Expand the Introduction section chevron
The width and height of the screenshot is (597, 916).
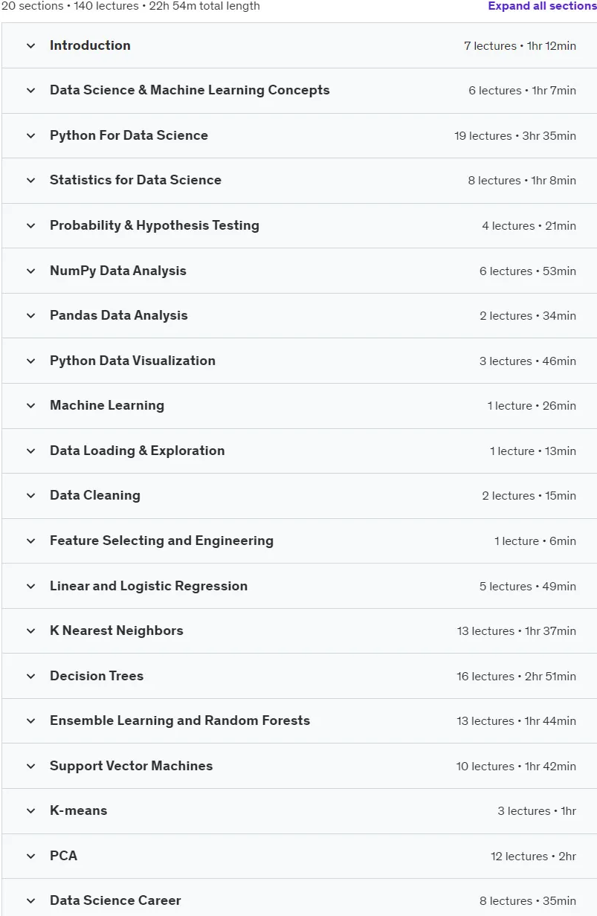click(x=30, y=46)
